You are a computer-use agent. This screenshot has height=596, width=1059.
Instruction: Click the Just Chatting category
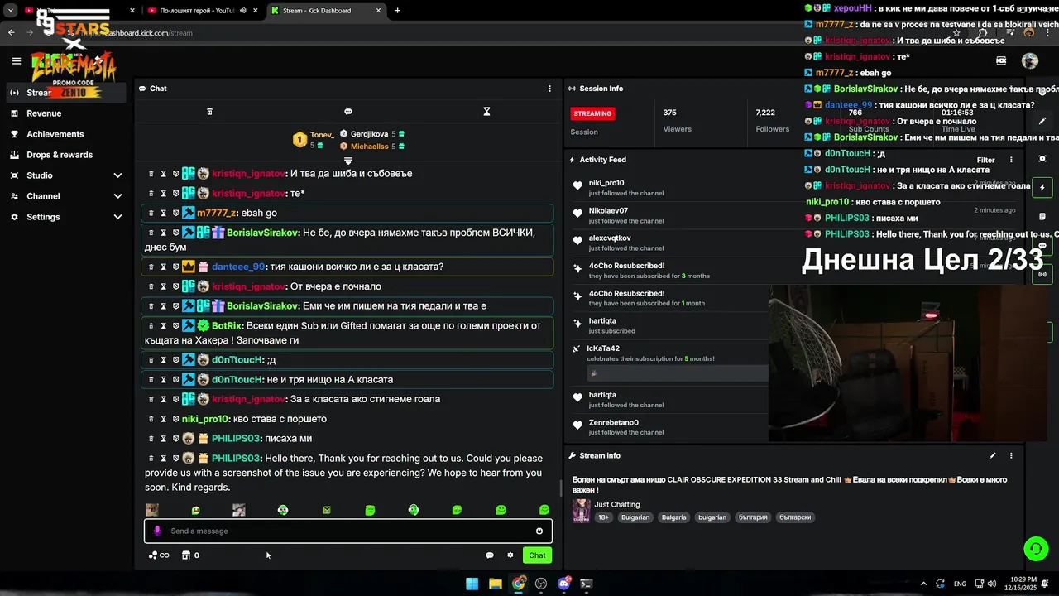[616, 504]
